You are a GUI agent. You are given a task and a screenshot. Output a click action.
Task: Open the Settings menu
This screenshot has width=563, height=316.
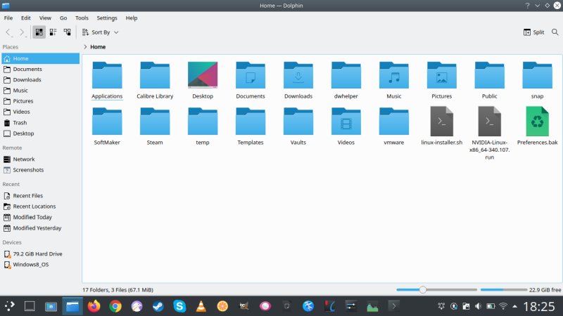[x=106, y=18]
